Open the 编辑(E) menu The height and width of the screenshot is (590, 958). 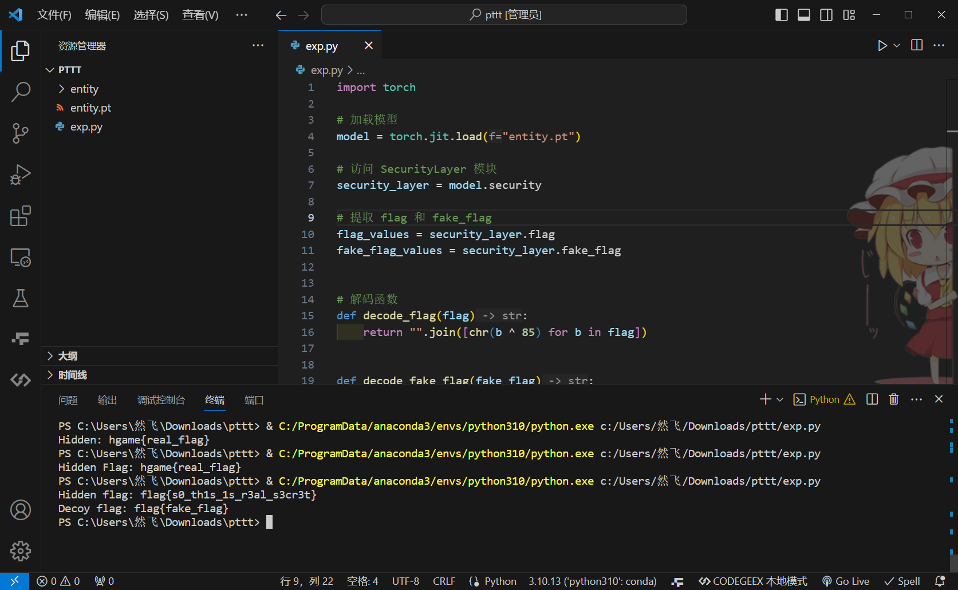(x=102, y=15)
